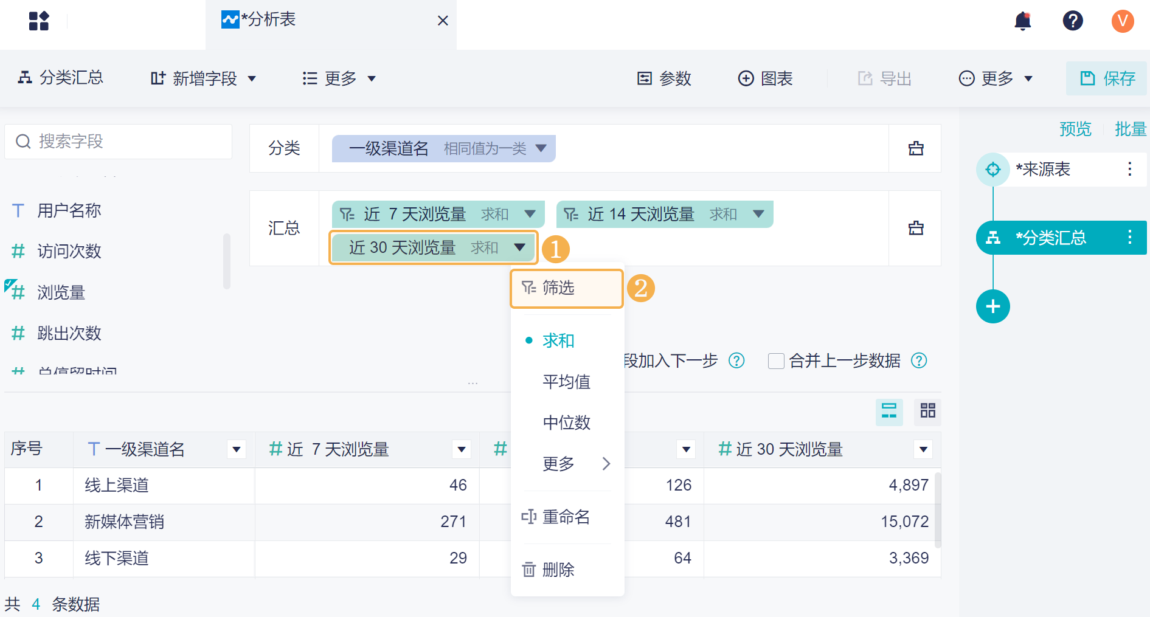Choose 筛选 from the context menu

click(x=558, y=288)
